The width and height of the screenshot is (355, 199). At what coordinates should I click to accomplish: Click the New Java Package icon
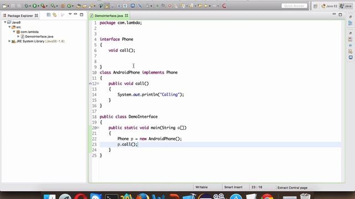[63, 6]
